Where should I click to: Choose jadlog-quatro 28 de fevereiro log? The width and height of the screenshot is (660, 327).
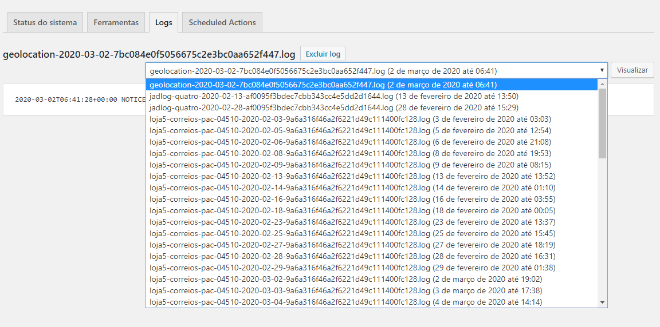point(333,107)
